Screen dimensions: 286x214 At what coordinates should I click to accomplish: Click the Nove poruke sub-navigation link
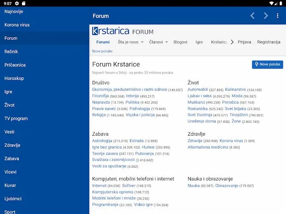click(102, 51)
